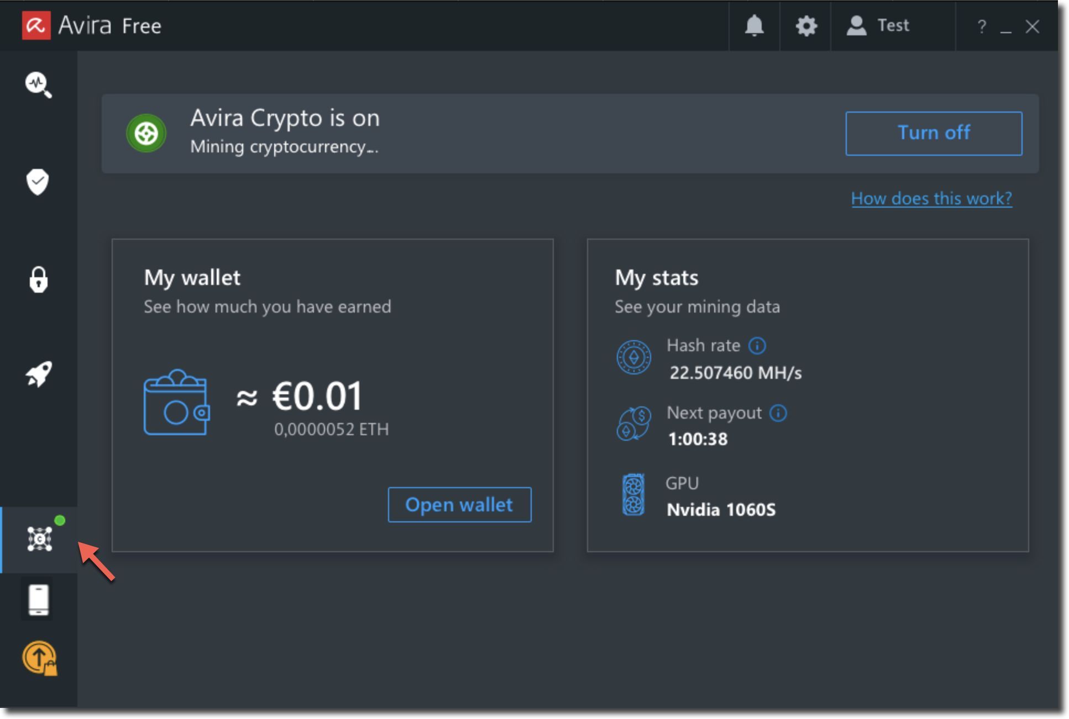Click the orange upgrade icon in sidebar

(40, 658)
